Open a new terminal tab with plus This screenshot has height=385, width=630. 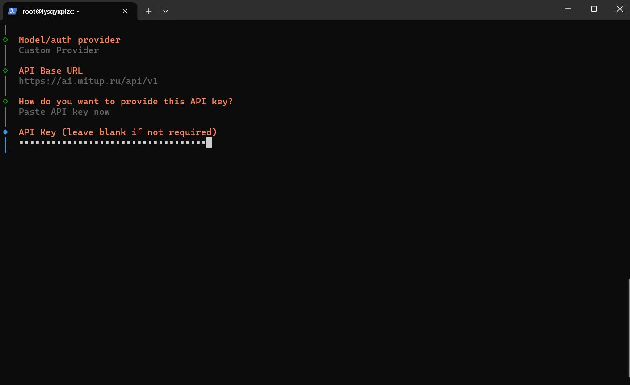(x=149, y=11)
